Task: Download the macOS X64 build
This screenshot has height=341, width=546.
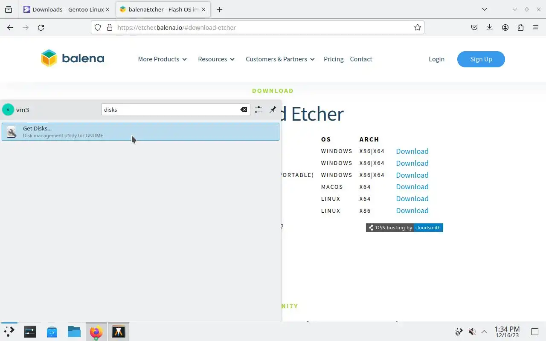Action: coord(412,187)
